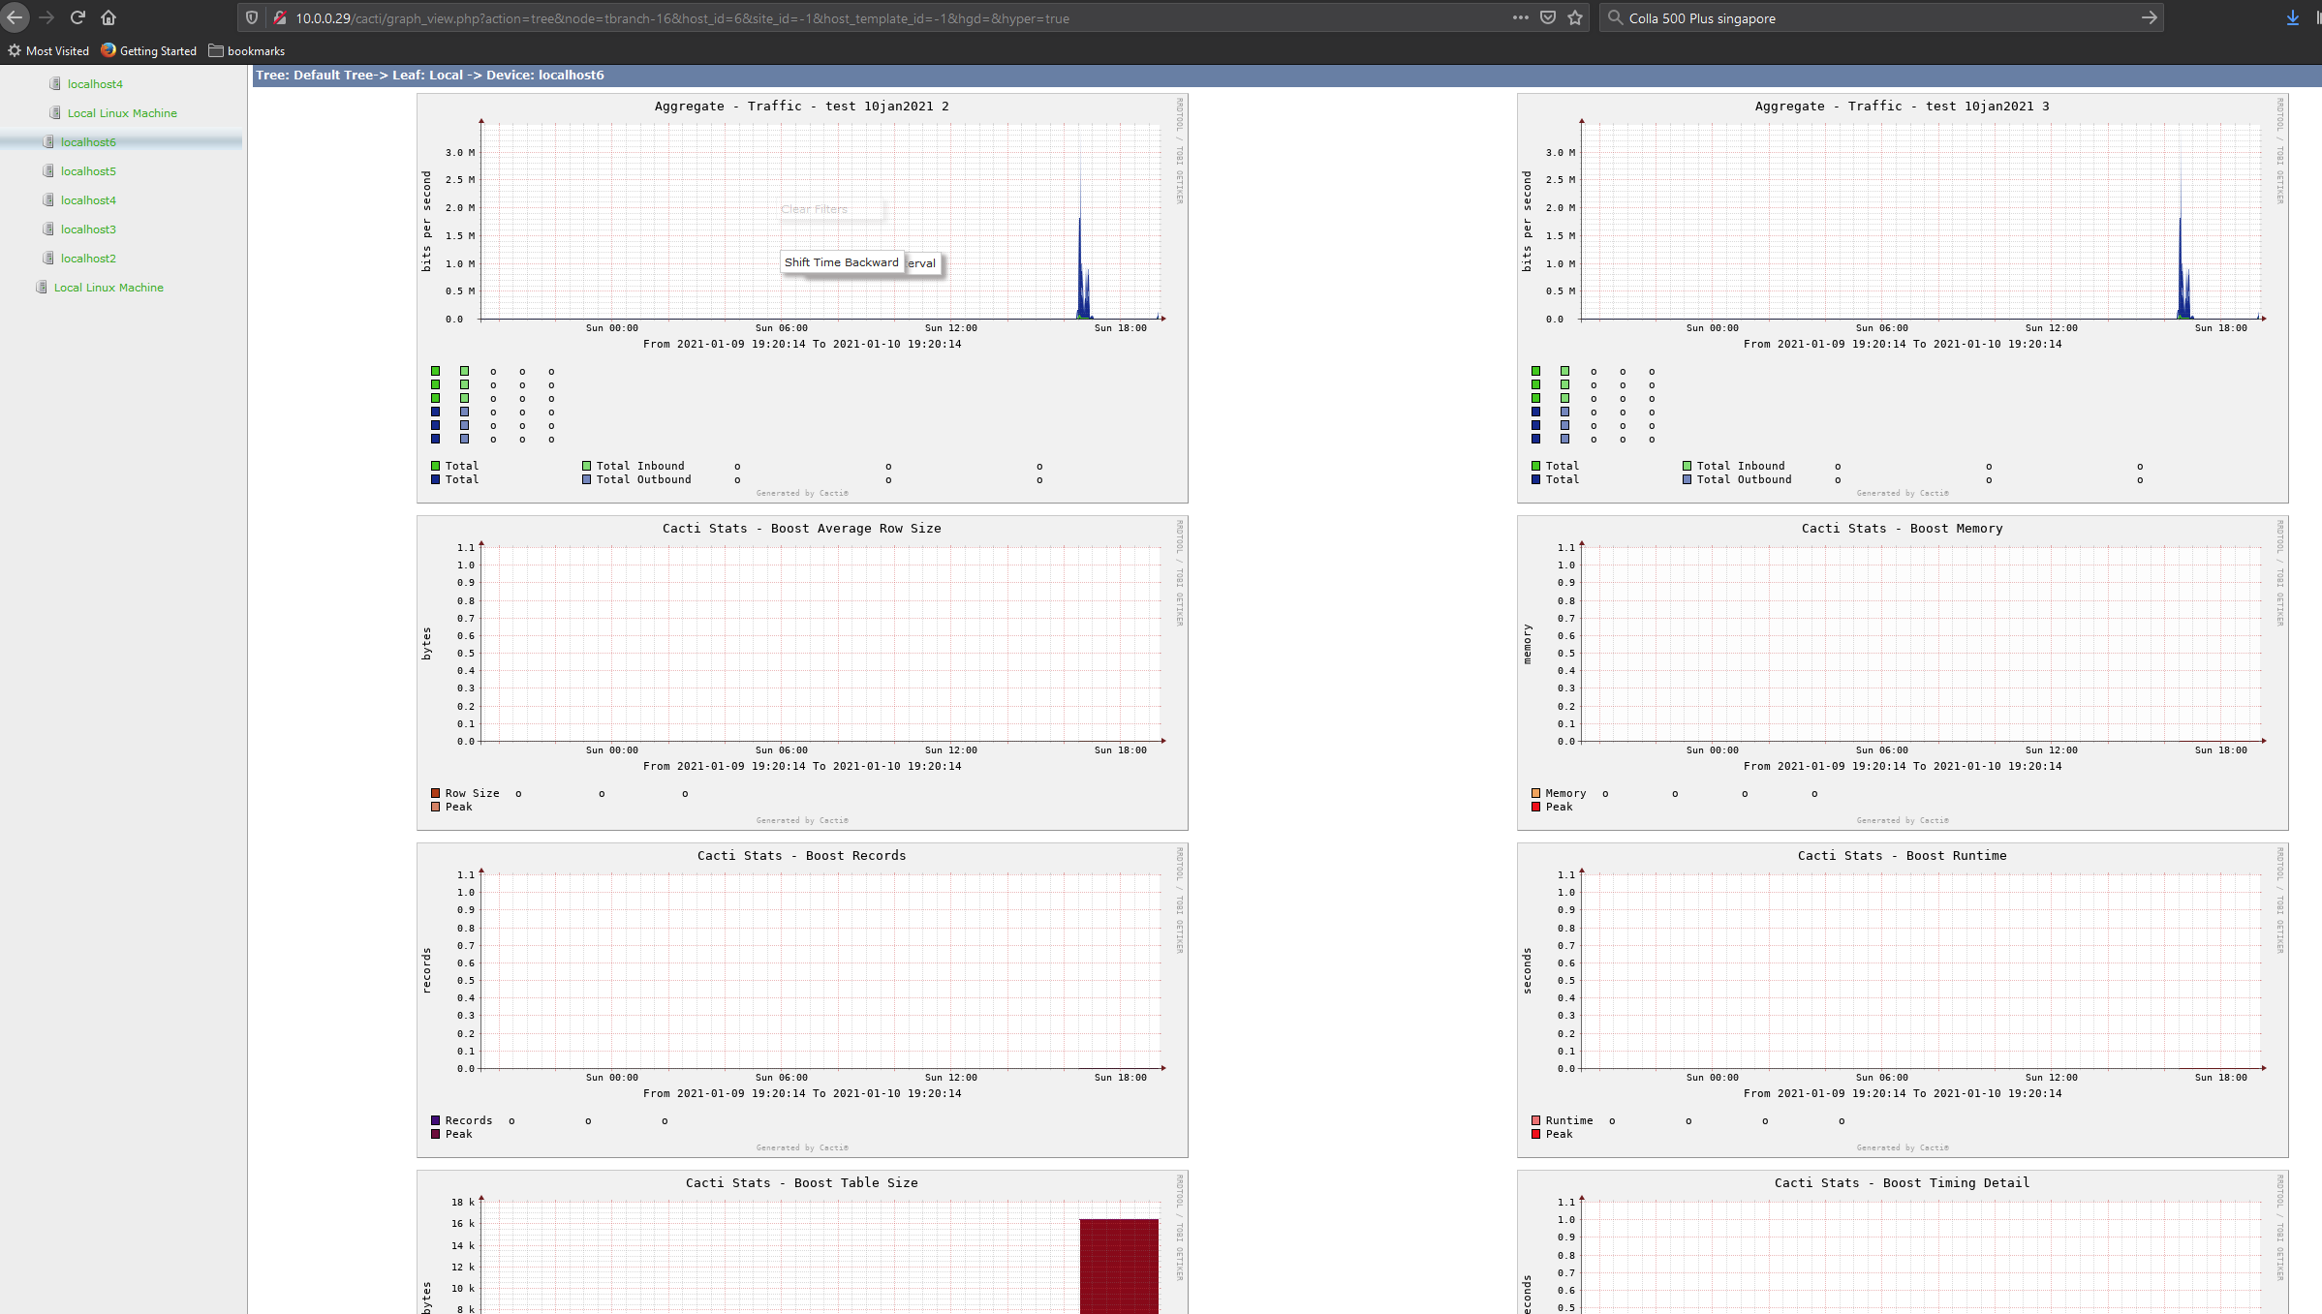Click the tracking protection shield icon
The image size is (2322, 1314).
pos(251,17)
